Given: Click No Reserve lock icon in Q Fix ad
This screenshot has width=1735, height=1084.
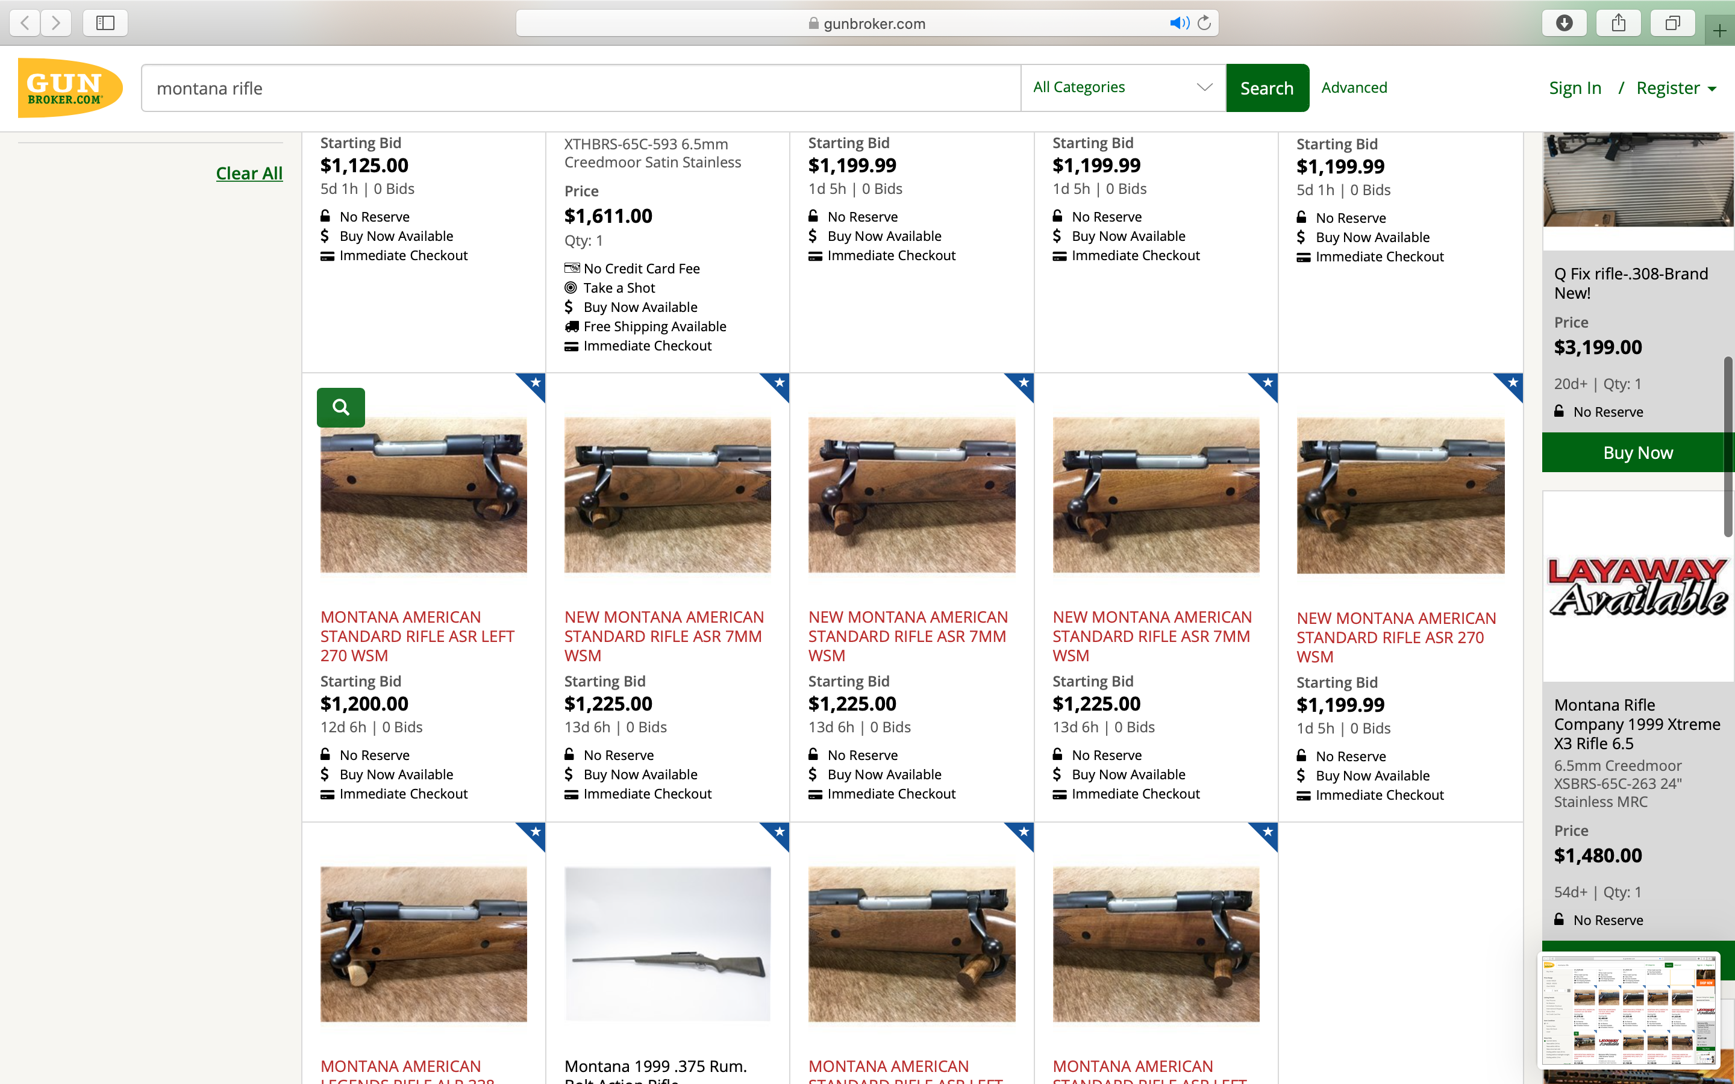Looking at the screenshot, I should [1558, 411].
